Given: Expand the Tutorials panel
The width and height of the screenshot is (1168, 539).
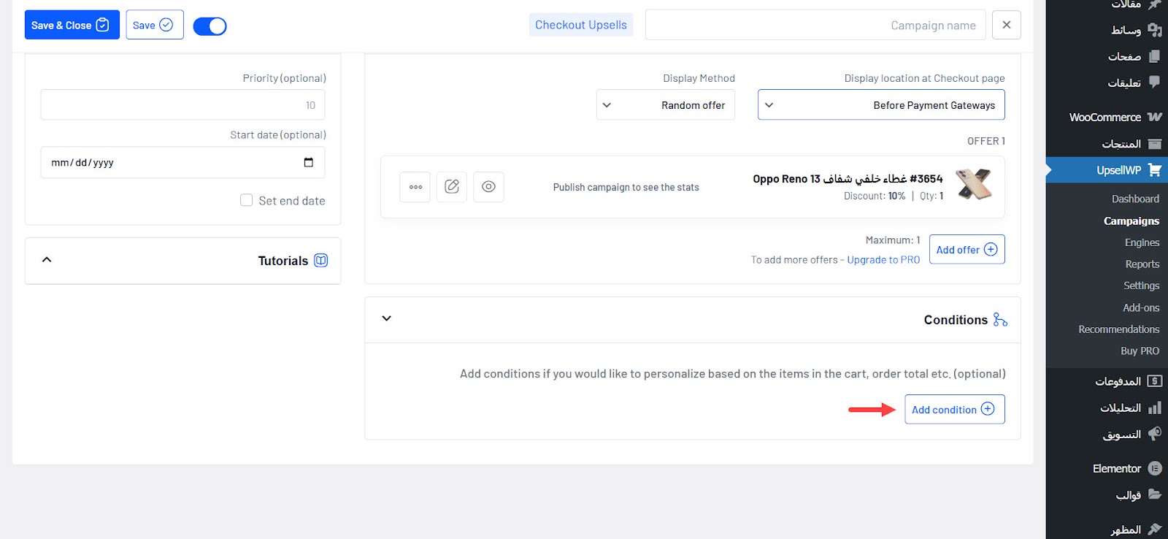Looking at the screenshot, I should click(47, 260).
